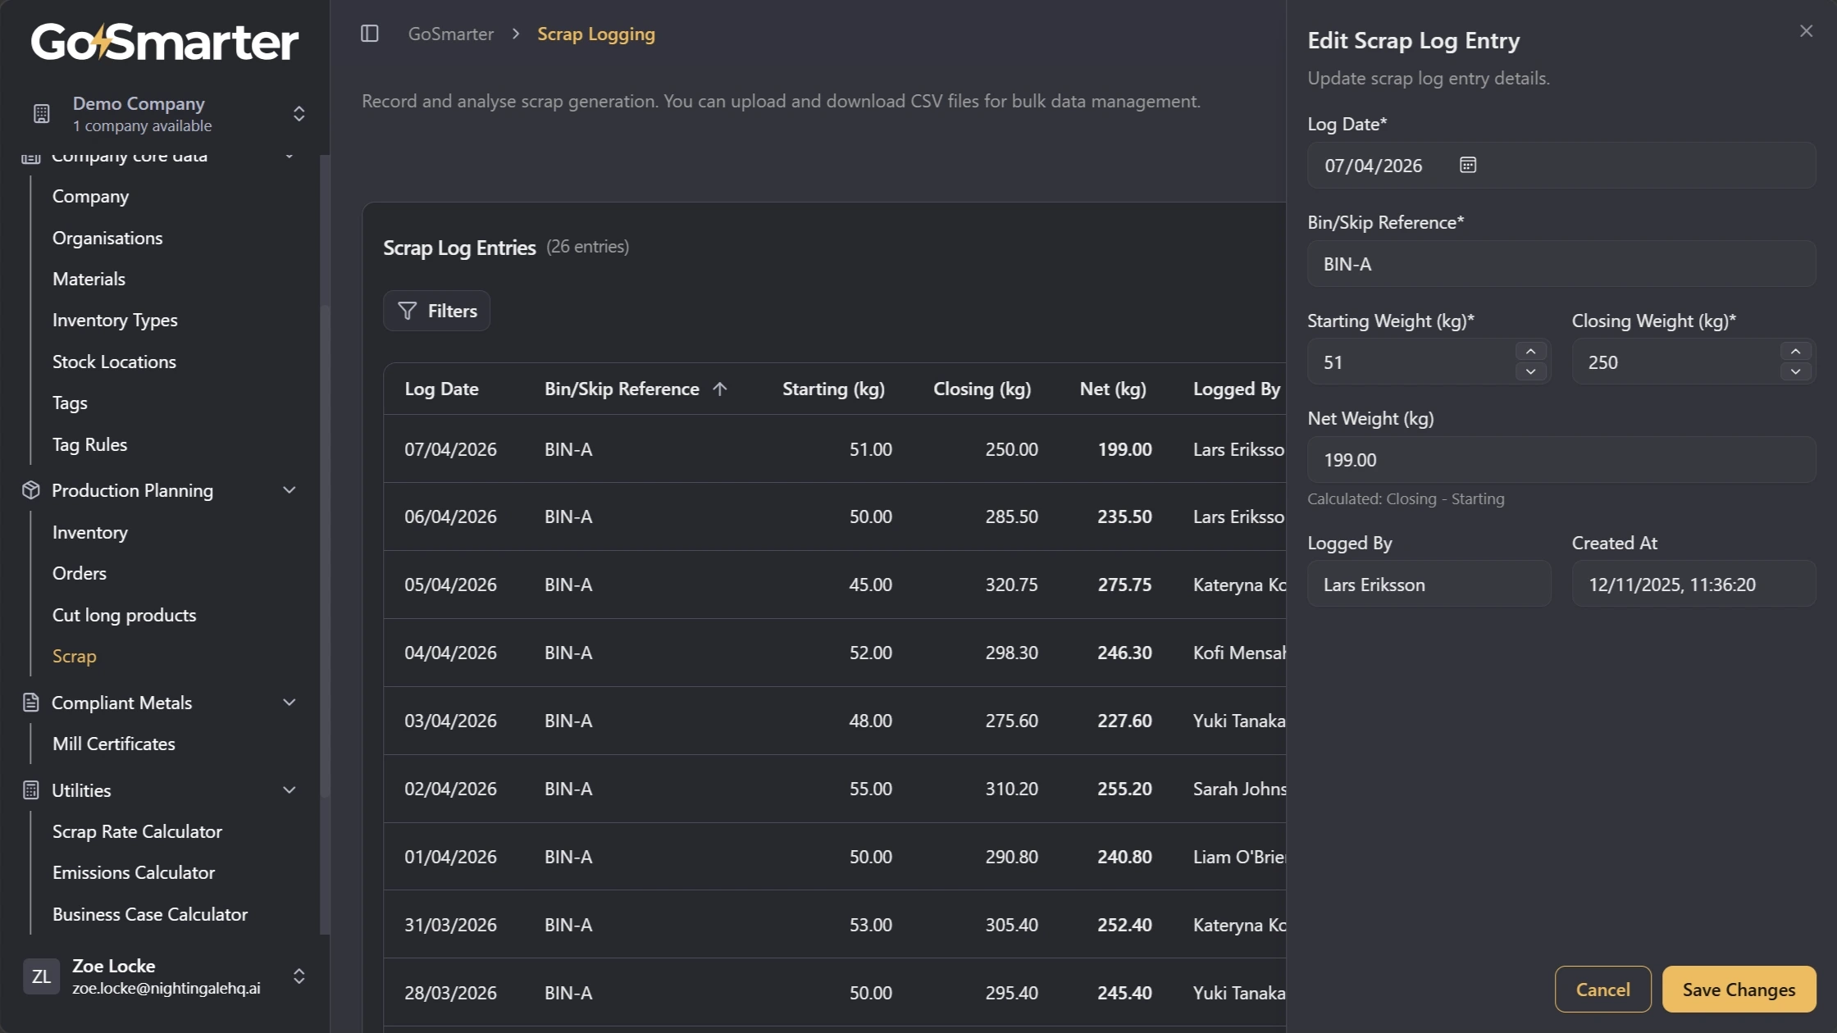Click the sidebar vertical scrollbar

[324, 549]
